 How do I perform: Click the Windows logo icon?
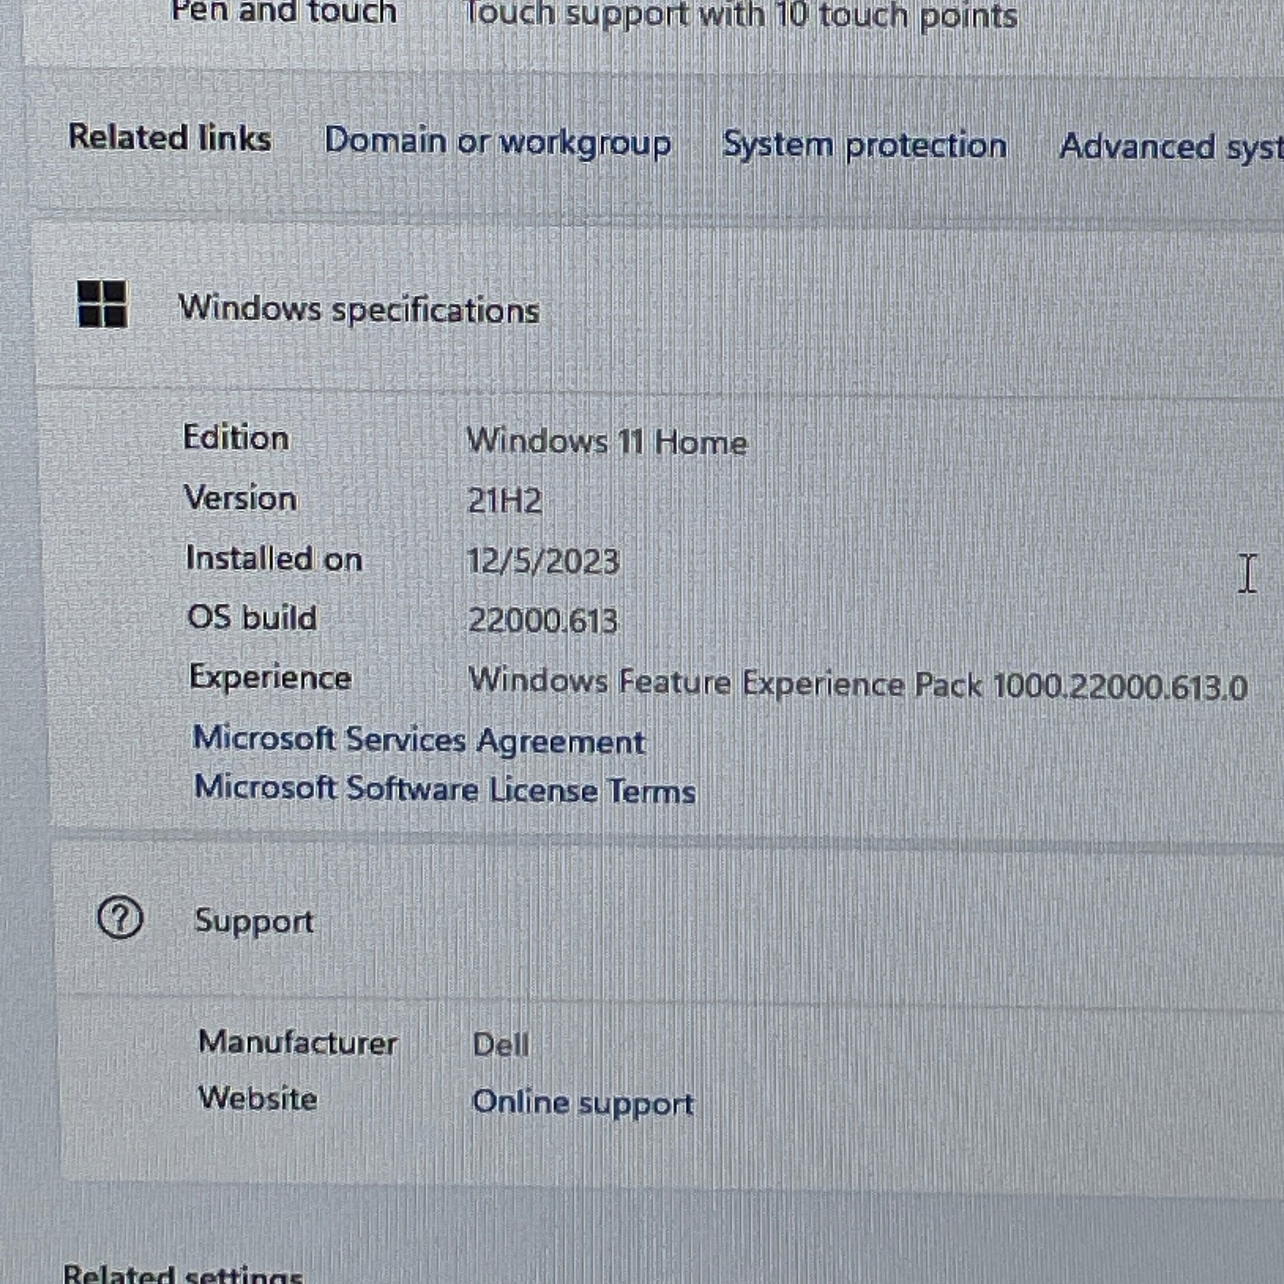(102, 304)
